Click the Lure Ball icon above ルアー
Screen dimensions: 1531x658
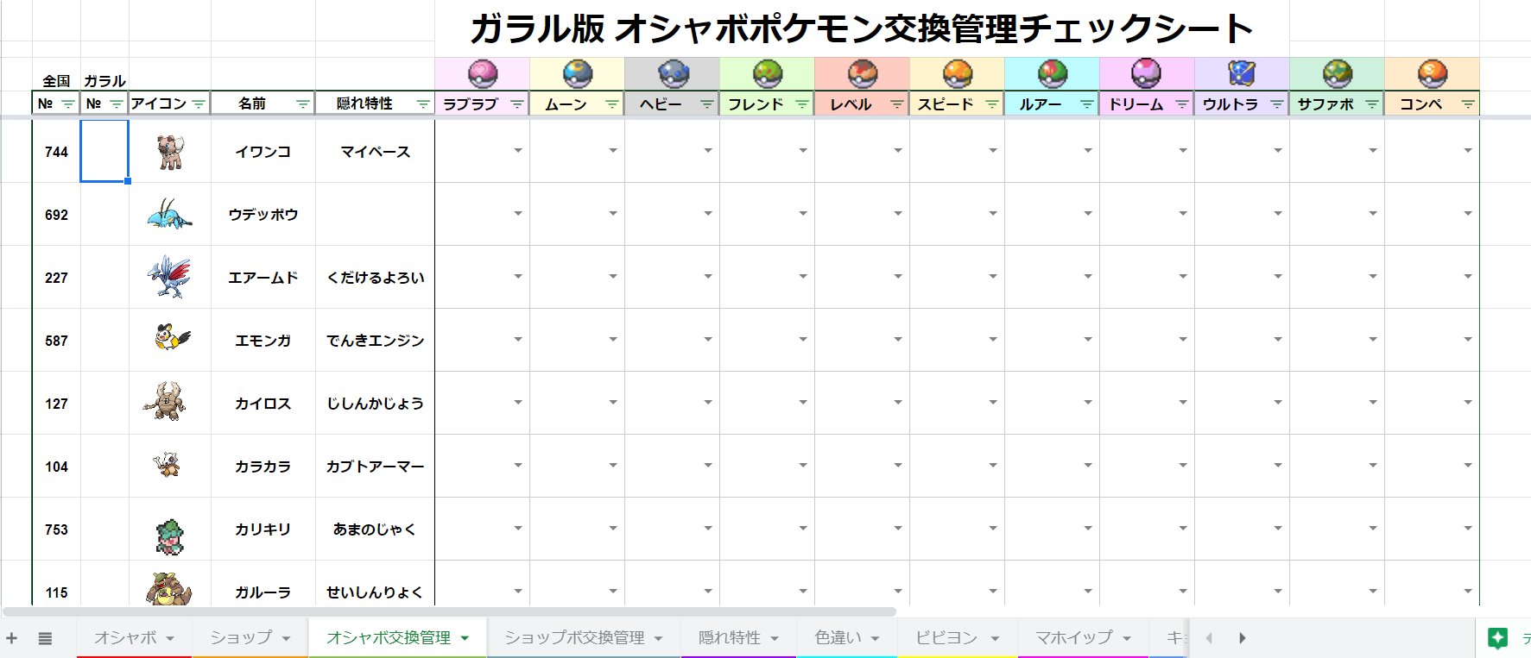[x=1053, y=73]
